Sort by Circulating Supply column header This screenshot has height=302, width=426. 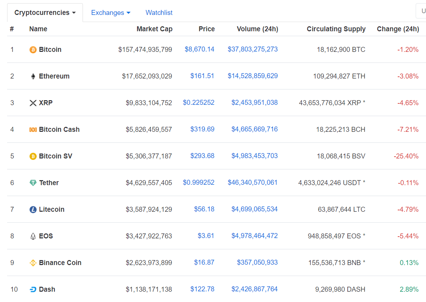[336, 29]
